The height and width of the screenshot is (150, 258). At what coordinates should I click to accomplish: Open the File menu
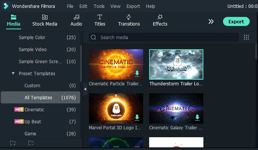[70, 6]
